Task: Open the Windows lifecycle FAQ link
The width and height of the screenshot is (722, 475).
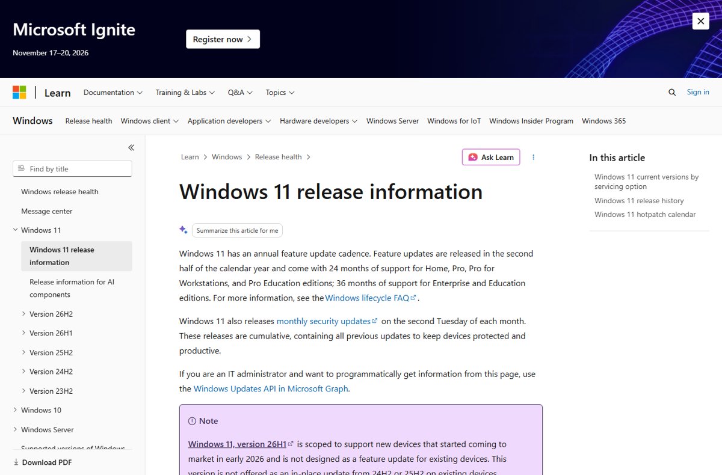Action: (371, 298)
